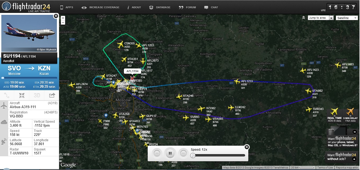
Task: Select aircraft SVR93 on the map
Action: [186, 117]
